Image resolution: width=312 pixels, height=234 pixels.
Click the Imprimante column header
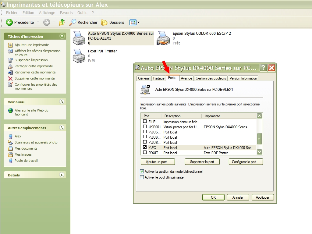(x=229, y=116)
